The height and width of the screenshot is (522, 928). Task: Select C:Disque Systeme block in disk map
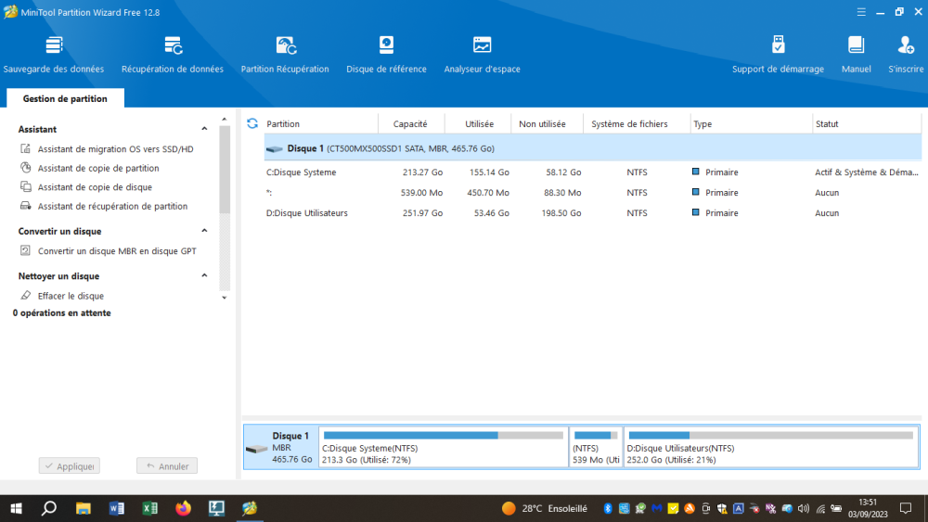click(x=444, y=447)
